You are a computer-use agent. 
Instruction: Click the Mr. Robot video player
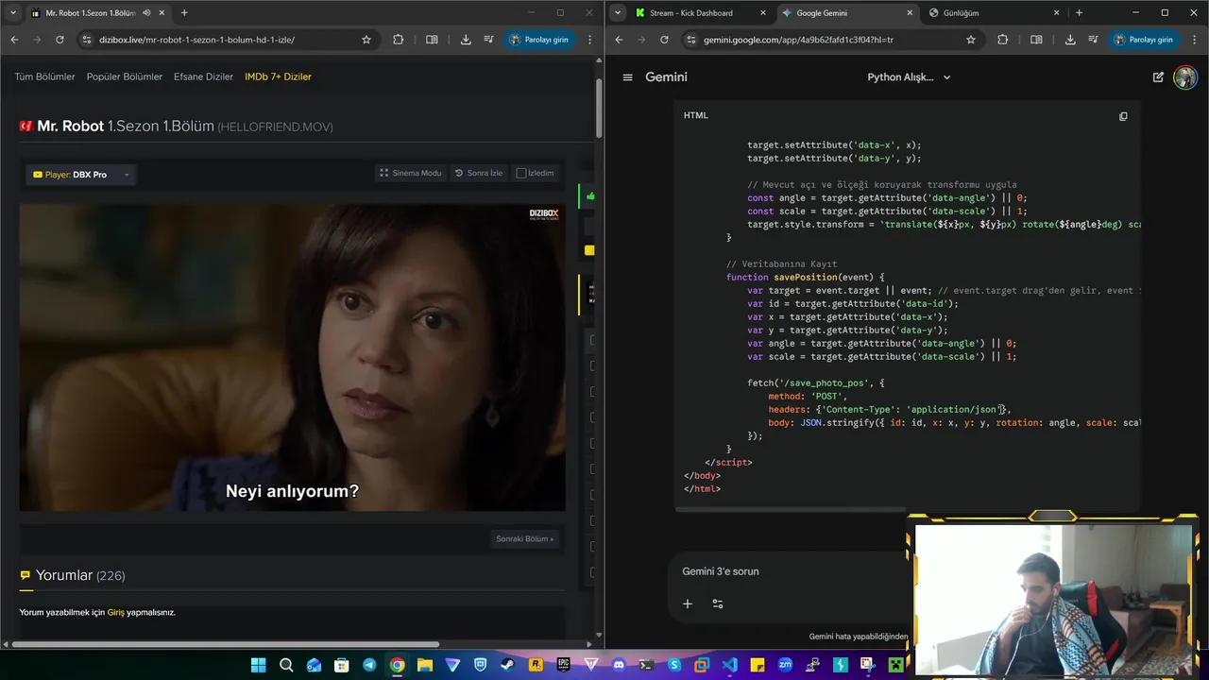[x=292, y=358]
